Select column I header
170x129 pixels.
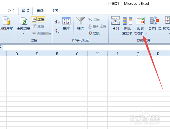(118, 54)
